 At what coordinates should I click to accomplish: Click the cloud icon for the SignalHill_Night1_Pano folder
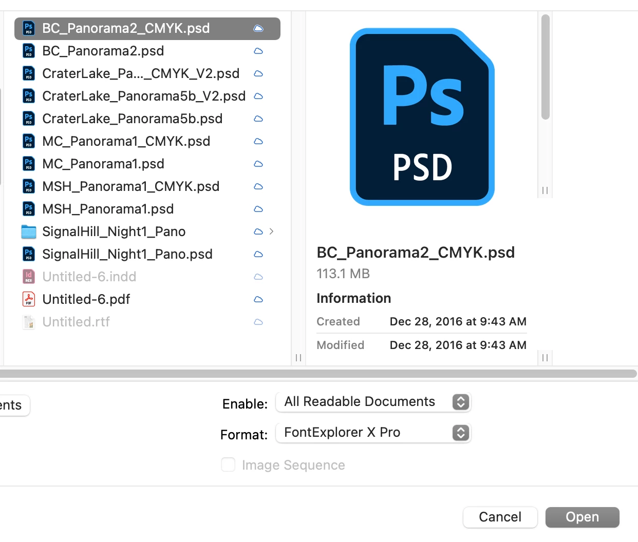point(258,231)
